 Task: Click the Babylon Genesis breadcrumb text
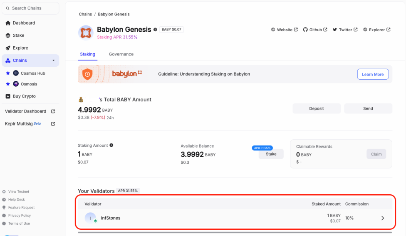[x=114, y=14]
